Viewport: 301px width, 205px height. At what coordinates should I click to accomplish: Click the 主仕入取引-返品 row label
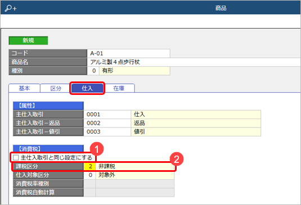pyautogui.click(x=48, y=123)
